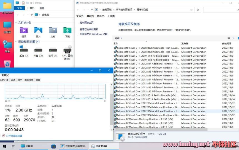Open the Recycle Bin desktop icon
This screenshot has width=239, height=150.
click(x=7, y=64)
